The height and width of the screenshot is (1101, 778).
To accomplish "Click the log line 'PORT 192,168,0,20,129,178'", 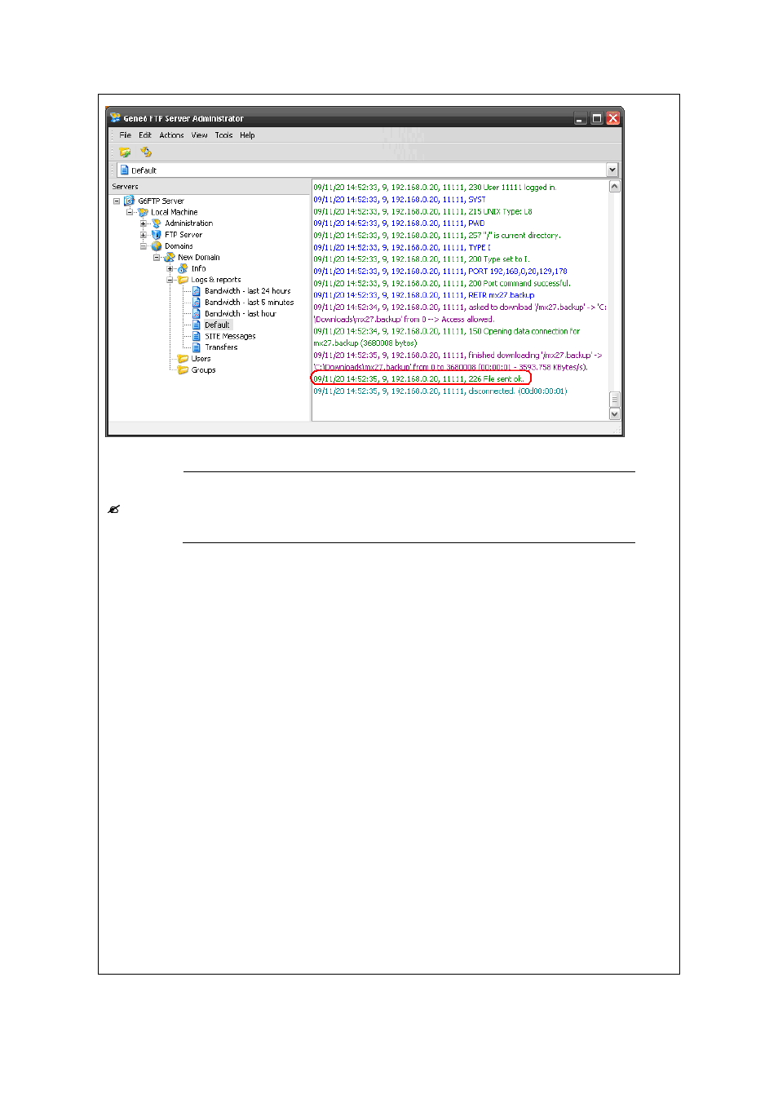I will [x=440, y=272].
